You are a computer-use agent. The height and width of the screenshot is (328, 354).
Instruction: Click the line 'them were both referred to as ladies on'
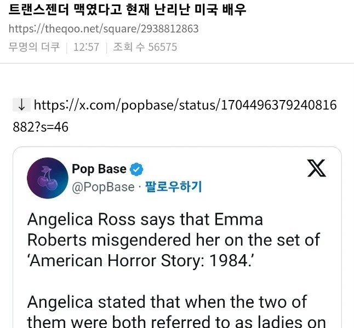[x=176, y=322]
